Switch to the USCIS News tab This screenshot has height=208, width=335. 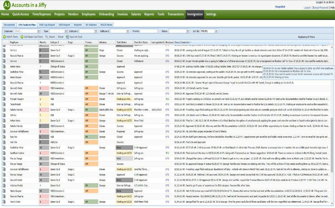coord(107,25)
